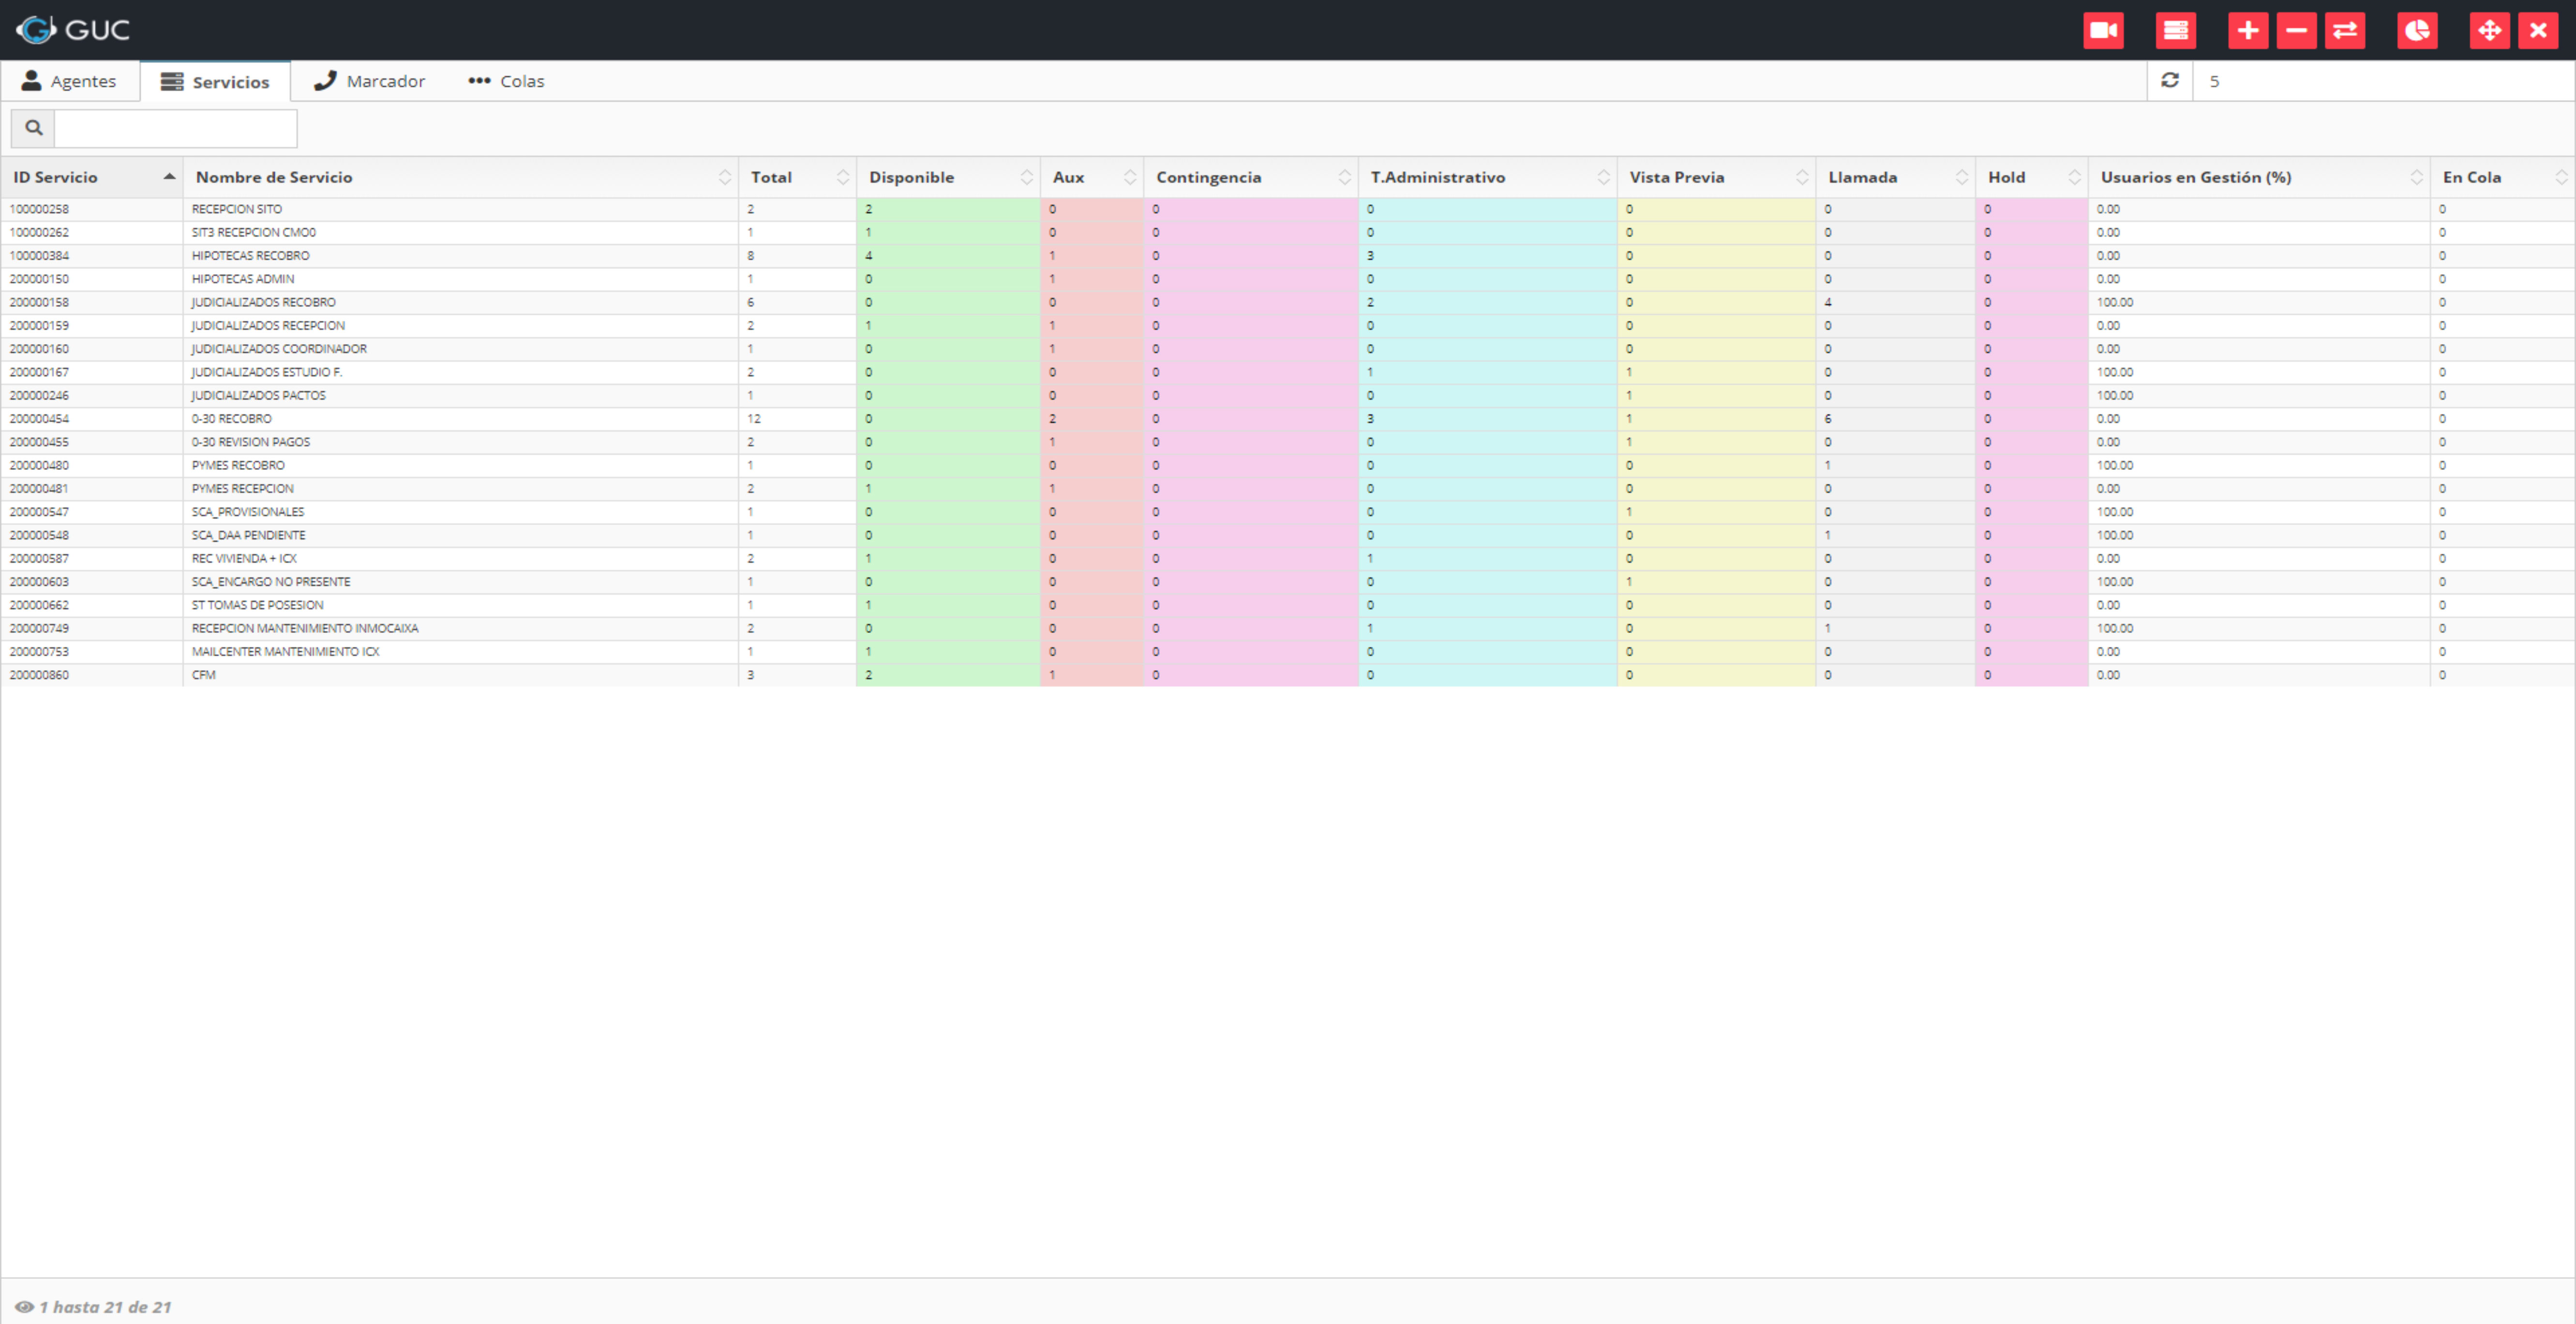2576x1324 pixels.
Task: Click the HIPOTECAS RECOBRO service name
Action: [251, 256]
